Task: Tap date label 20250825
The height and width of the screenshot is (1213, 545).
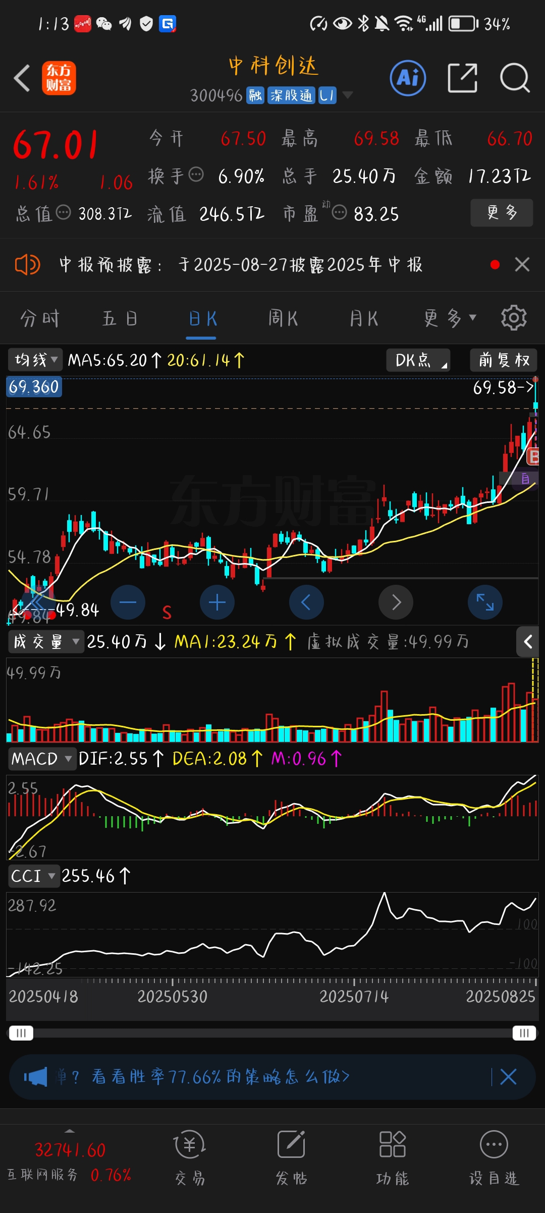Action: coord(500,996)
